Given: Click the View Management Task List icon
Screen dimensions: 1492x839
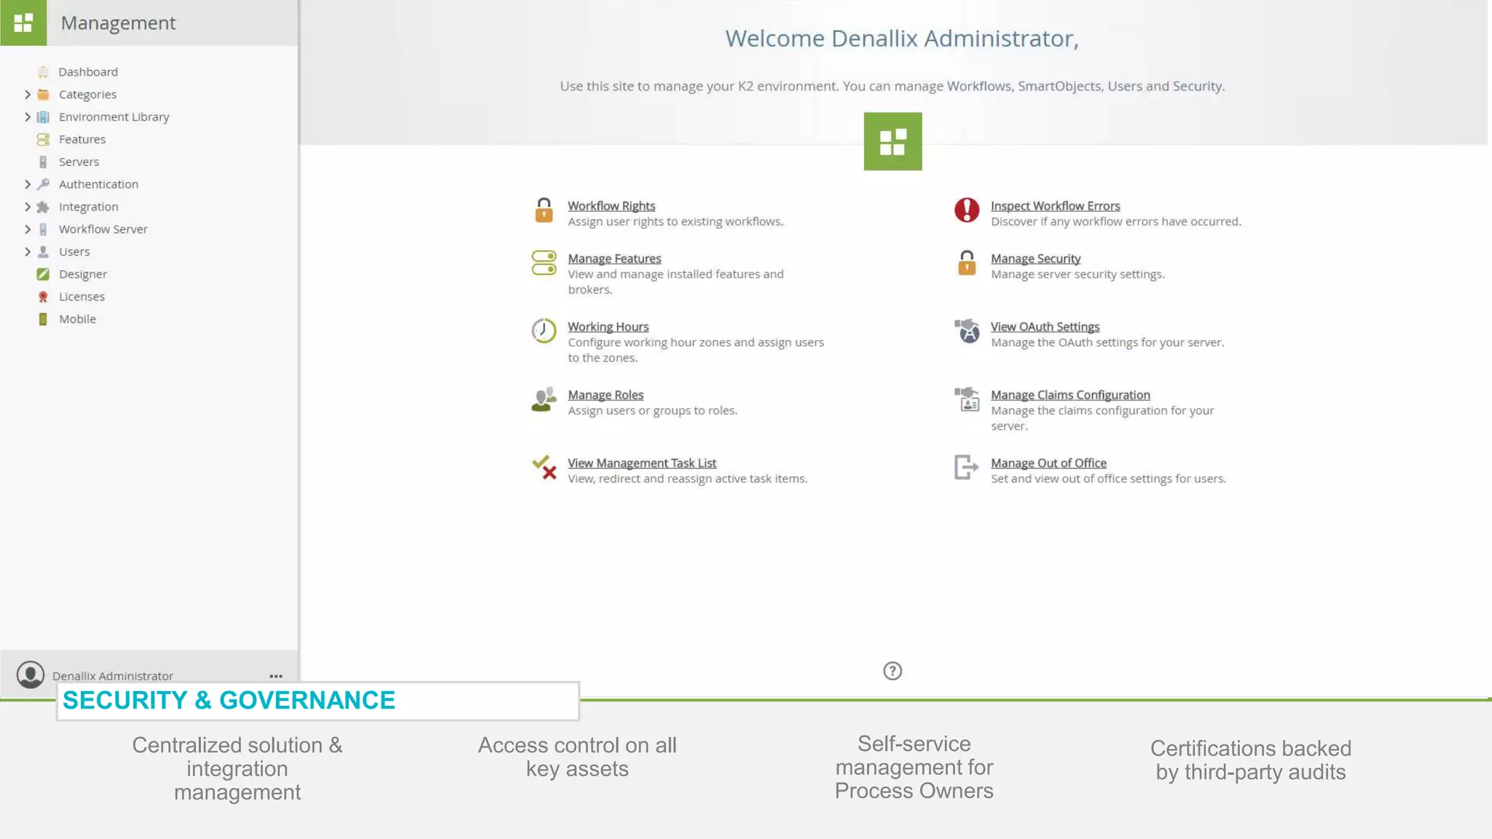Looking at the screenshot, I should (x=543, y=468).
